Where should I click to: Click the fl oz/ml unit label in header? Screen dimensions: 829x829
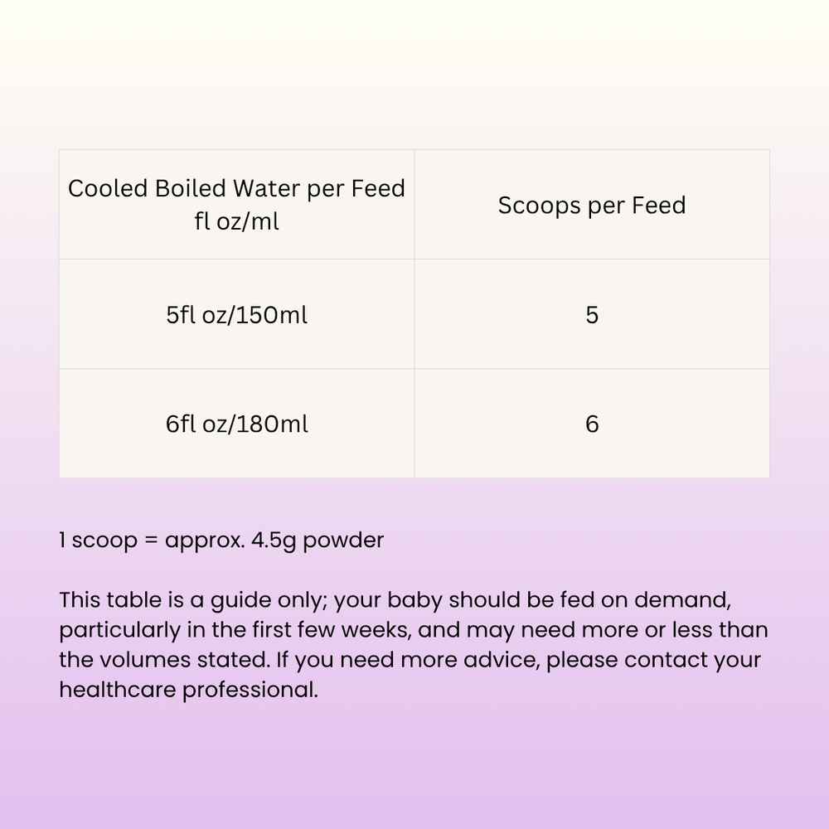click(236, 221)
